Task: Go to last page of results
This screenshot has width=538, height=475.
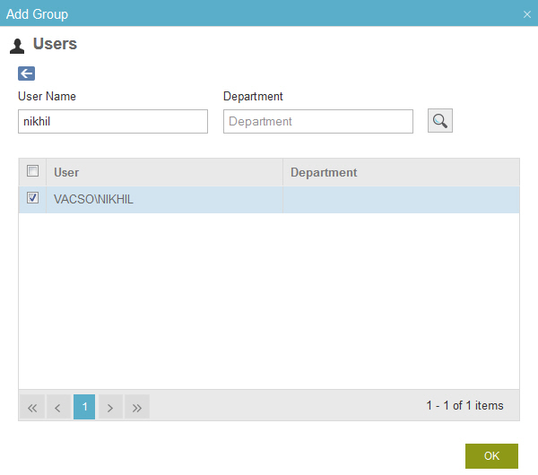Action: [137, 407]
